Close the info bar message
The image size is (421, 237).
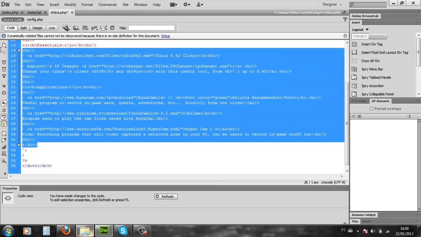click(345, 36)
